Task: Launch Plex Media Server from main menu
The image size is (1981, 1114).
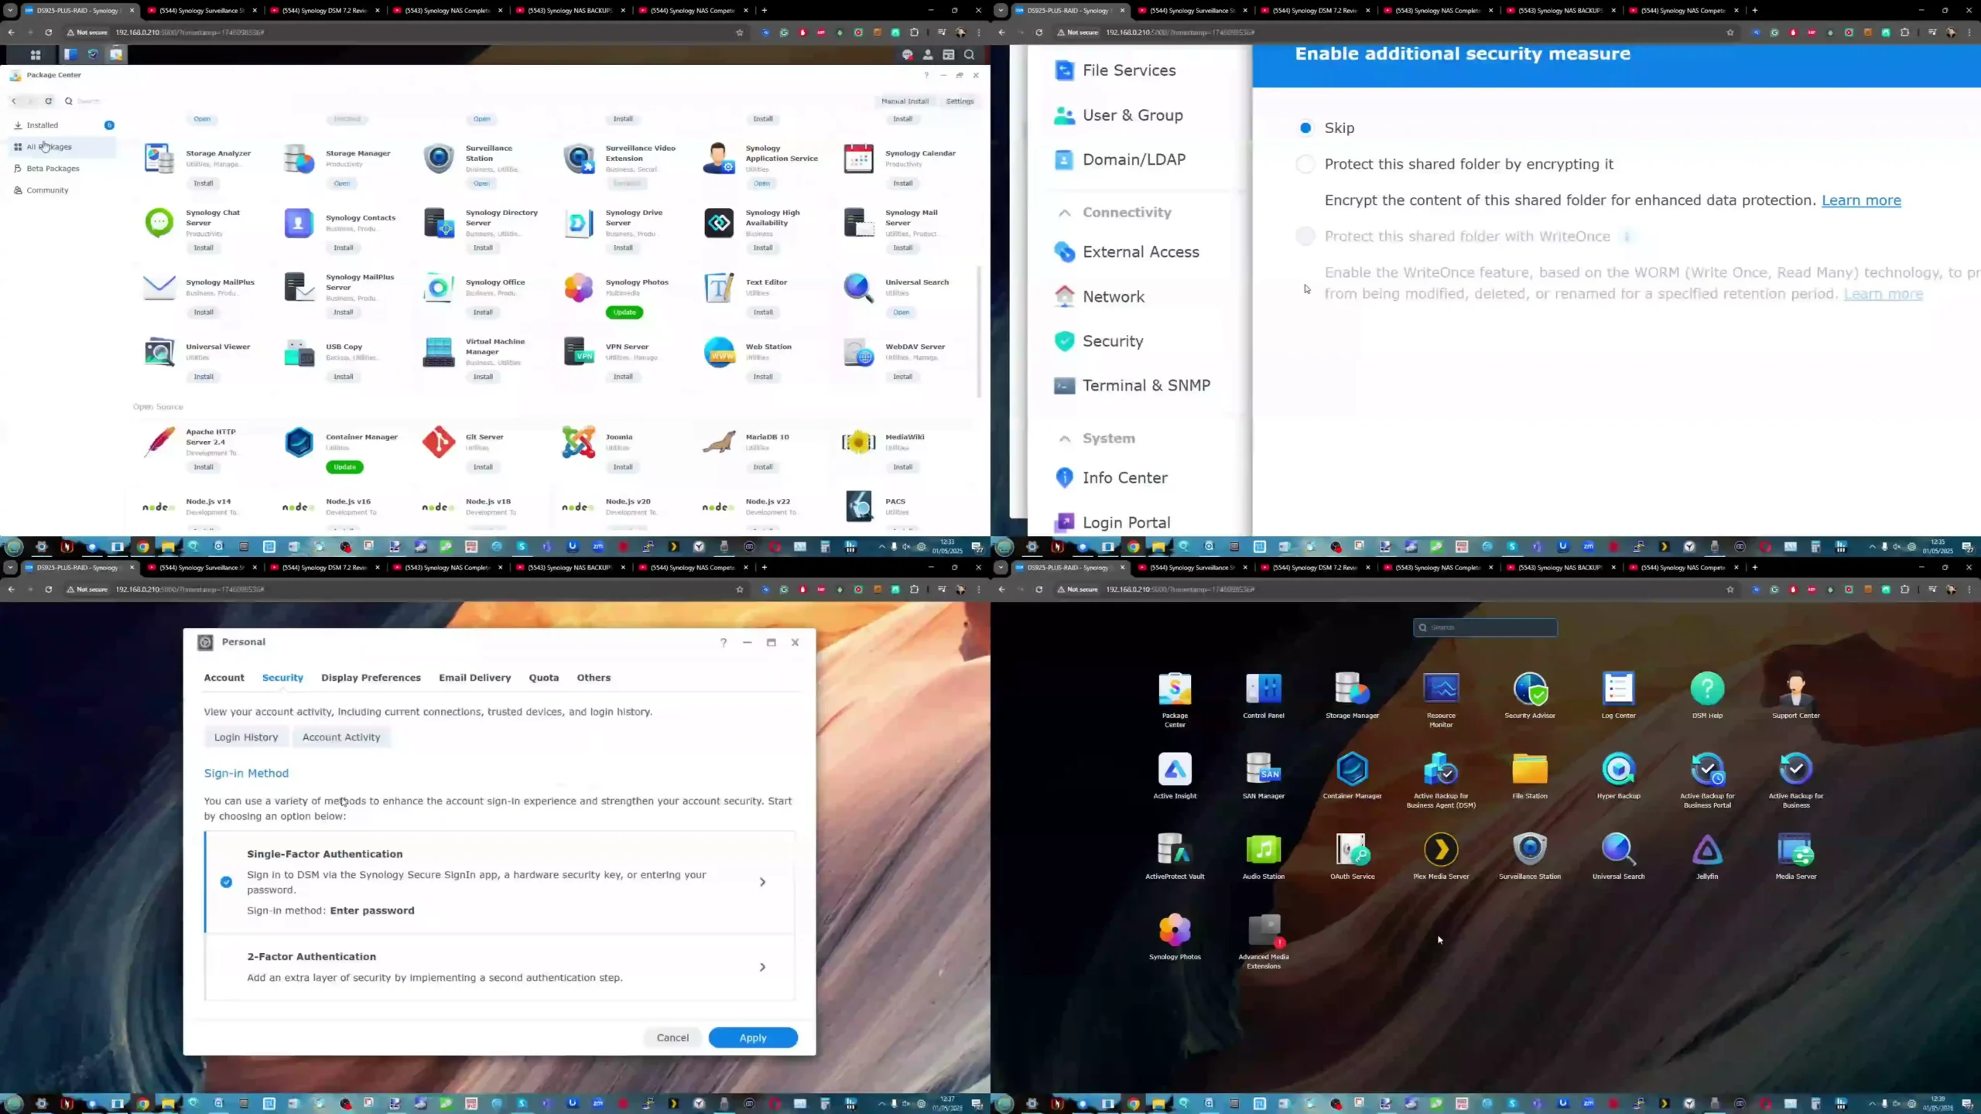Action: 1441,856
